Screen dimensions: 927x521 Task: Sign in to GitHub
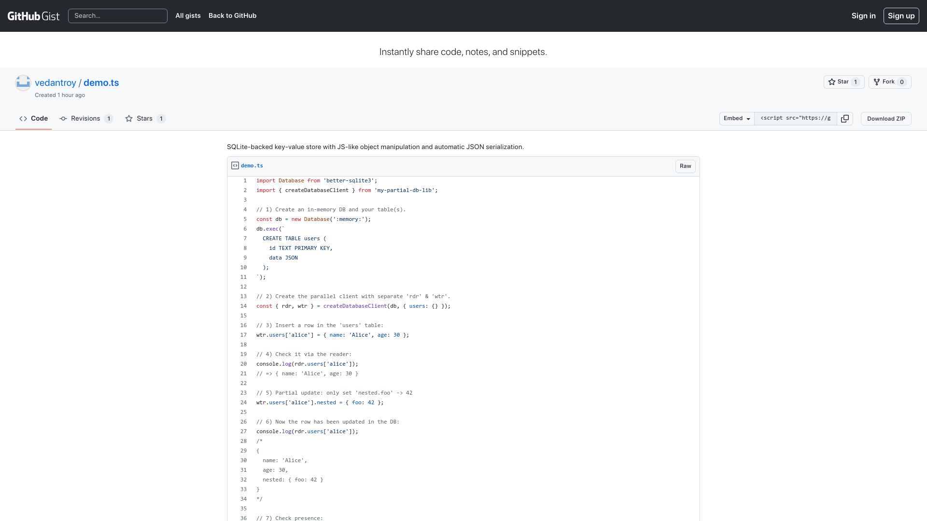(863, 16)
